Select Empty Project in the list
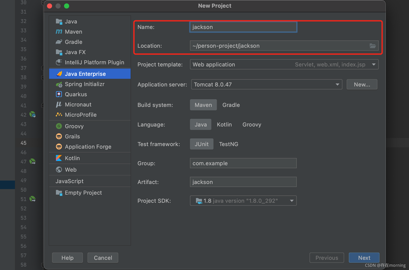Screen dimensions: 409x270 click(83, 193)
